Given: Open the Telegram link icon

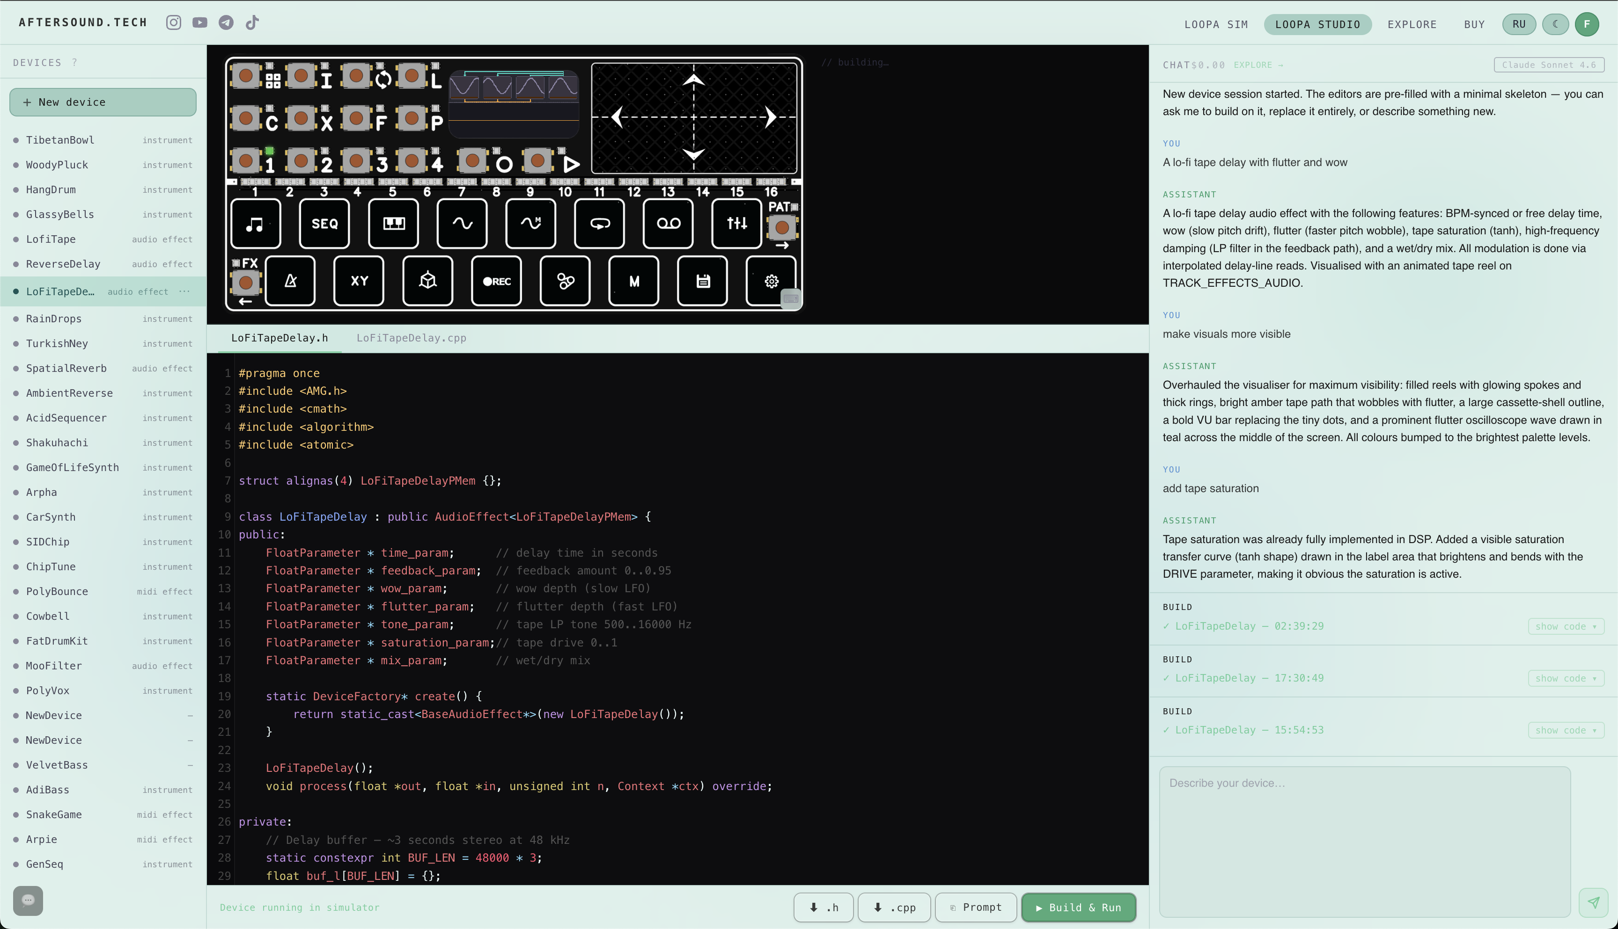Looking at the screenshot, I should tap(226, 23).
